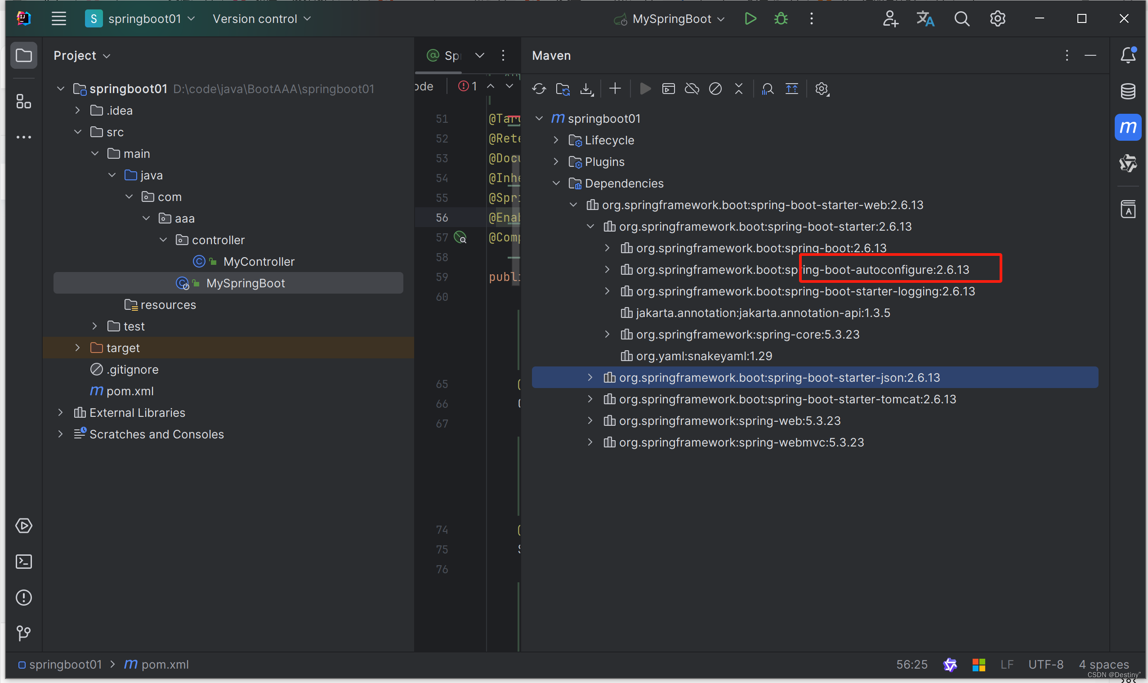
Task: Open the main hamburger menu
Action: [58, 19]
